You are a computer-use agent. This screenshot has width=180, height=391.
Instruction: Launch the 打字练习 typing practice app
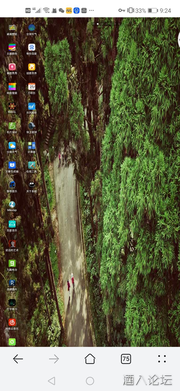point(12,303)
